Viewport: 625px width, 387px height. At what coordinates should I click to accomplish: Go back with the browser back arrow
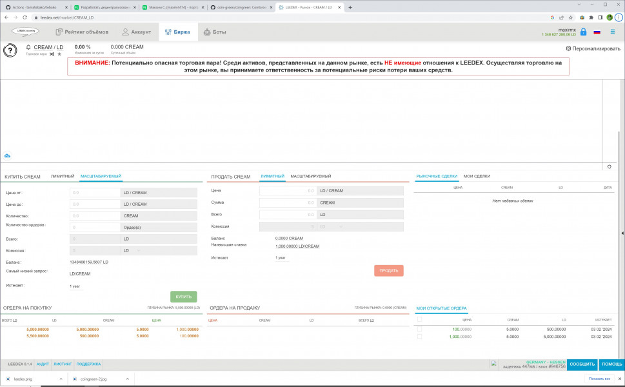tap(6, 17)
